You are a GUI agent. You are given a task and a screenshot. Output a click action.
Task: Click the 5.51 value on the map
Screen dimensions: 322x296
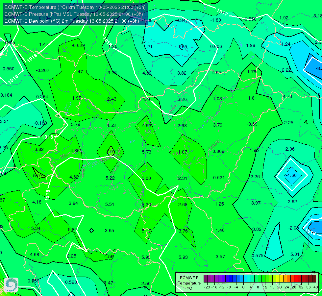point(110,204)
